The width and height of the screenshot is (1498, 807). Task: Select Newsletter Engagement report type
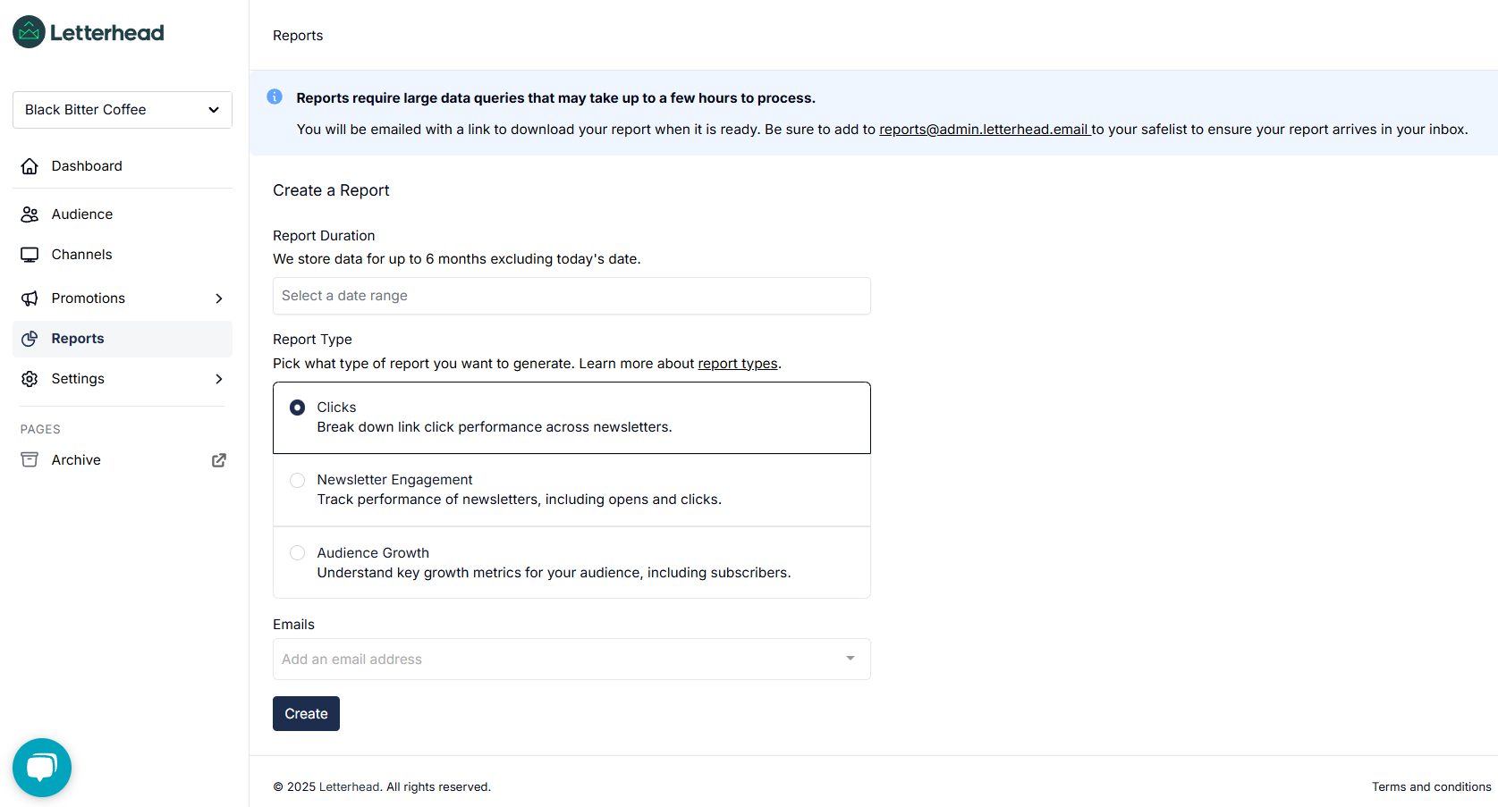pos(571,491)
